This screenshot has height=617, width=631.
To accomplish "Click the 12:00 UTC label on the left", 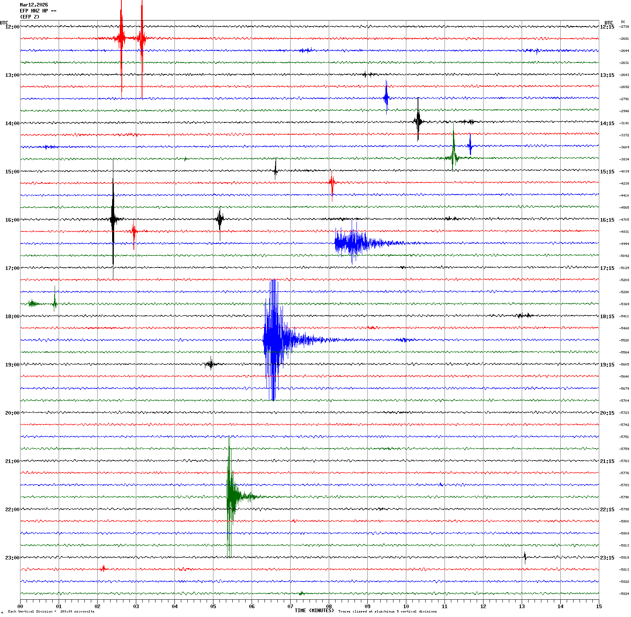I will click(x=12, y=27).
